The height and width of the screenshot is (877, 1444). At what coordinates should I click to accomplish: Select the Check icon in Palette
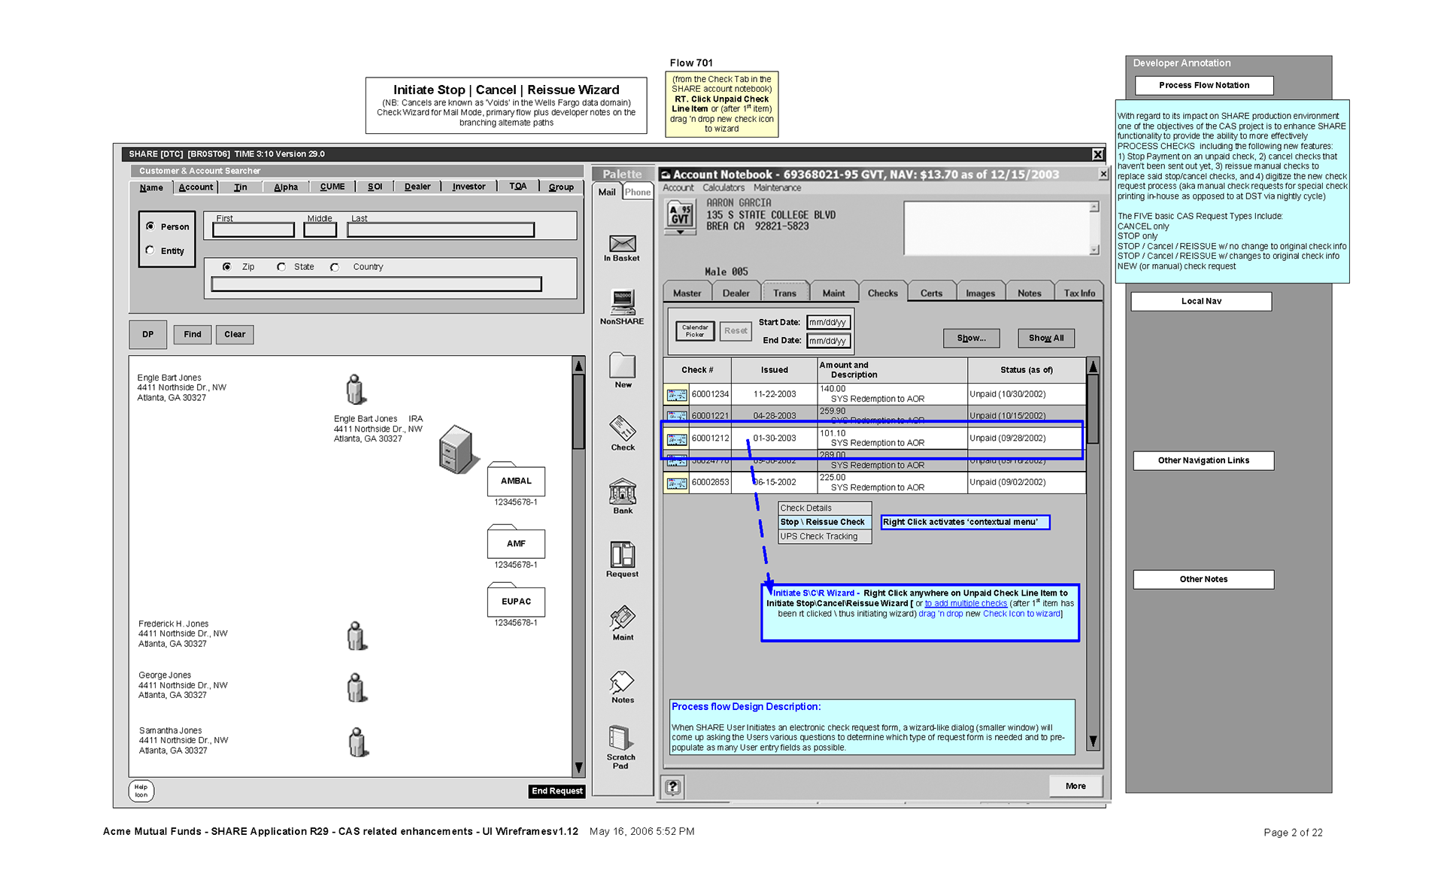[x=622, y=429]
